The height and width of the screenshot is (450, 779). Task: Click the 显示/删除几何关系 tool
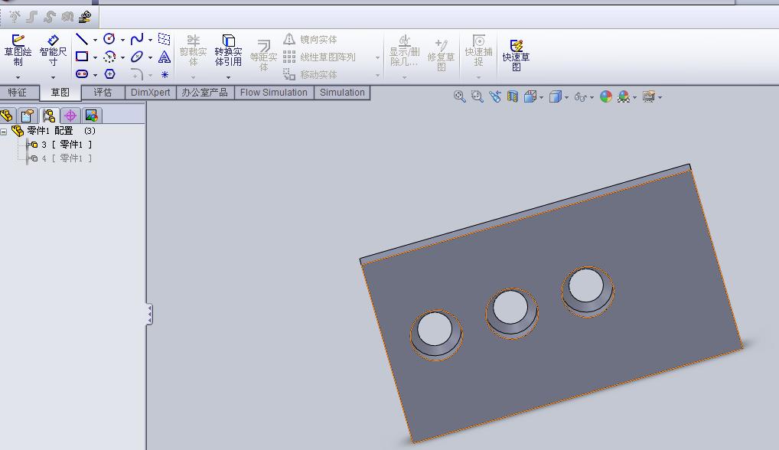point(404,51)
